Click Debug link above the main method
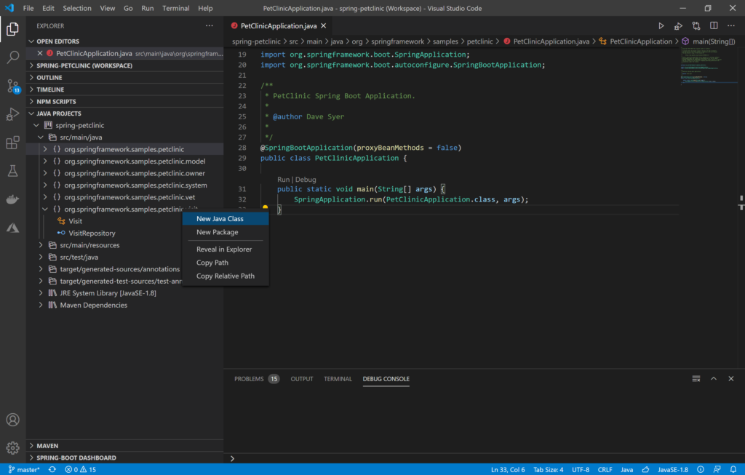Image resolution: width=745 pixels, height=475 pixels. [x=306, y=179]
